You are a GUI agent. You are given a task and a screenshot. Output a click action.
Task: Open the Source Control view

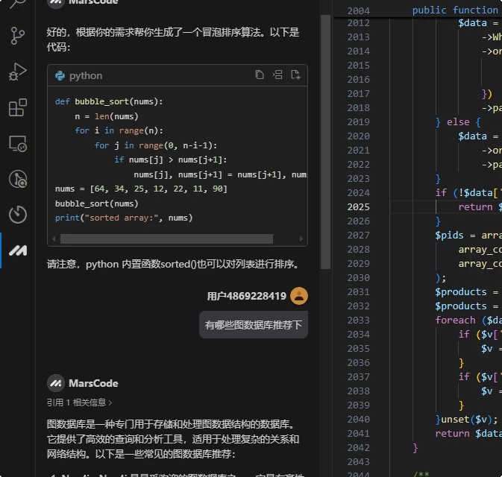tap(17, 37)
